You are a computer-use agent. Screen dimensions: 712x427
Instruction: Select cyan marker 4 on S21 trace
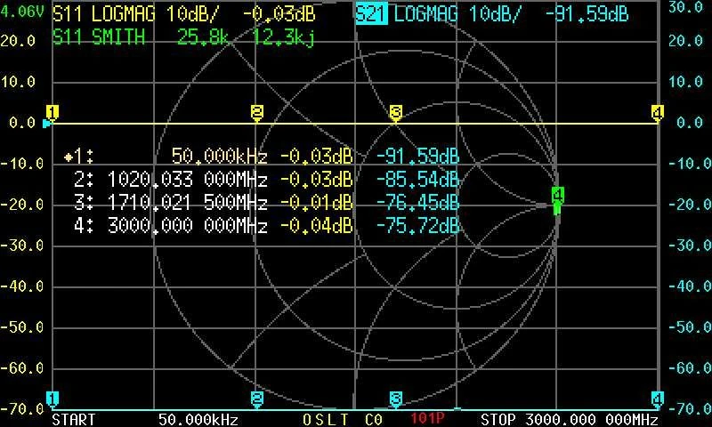click(x=657, y=399)
